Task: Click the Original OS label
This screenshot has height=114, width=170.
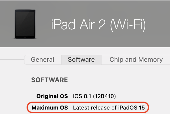Action: (x=52, y=96)
